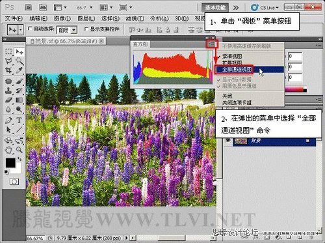This screenshot has height=243, width=325.
Task: Enable the 显示变换控件 checkbox
Action: point(86,29)
